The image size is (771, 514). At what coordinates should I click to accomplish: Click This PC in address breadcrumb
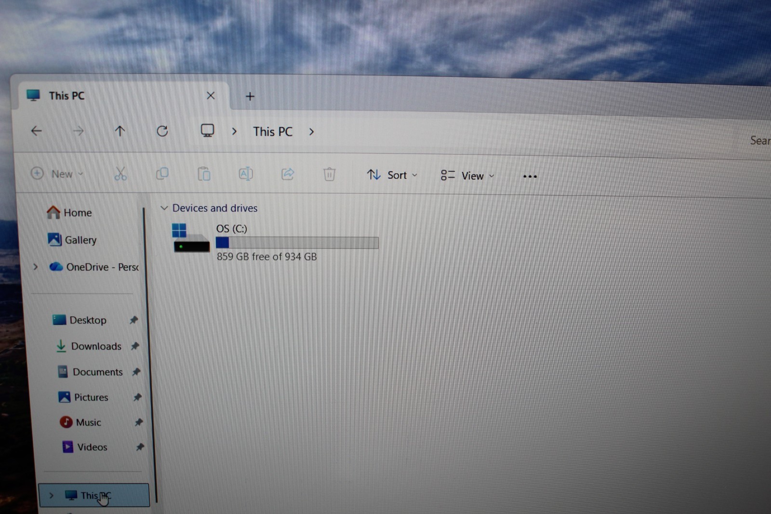point(273,132)
